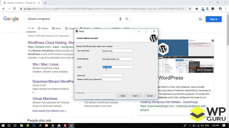Open the Windows Start menu
The image size is (229, 128).
[x=3, y=126]
